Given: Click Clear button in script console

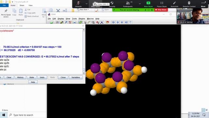Looking at the screenshot, I should 9,77.
